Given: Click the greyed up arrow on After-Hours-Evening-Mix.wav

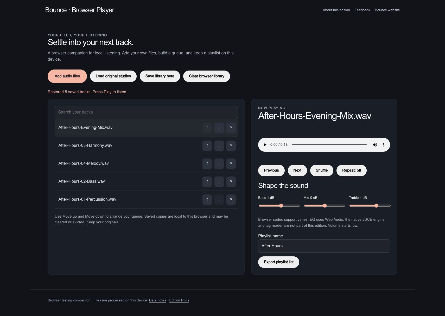Looking at the screenshot, I should point(207,128).
